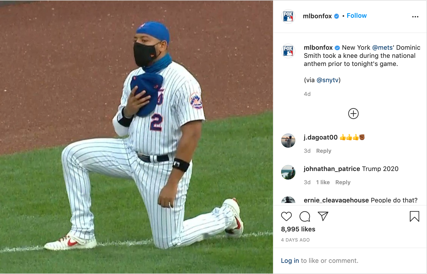Screen dimensions: 427x274
Task: Follow the mlbonfox account
Action: coord(357,15)
